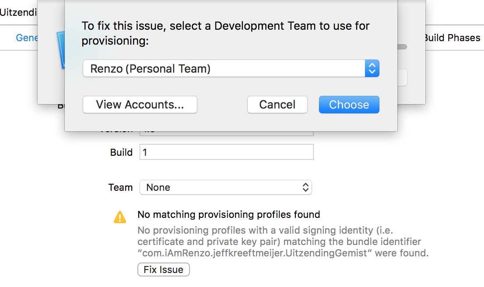Screen dimensions: 484x287
Task: Click the gray progress bar behind the dialog
Action: (x=402, y=47)
